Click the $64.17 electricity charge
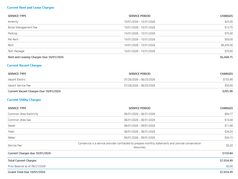238x179 pixels. (229, 114)
